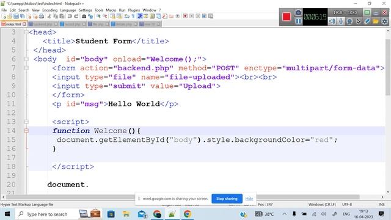Viewport: 391px width, 220px height.
Task: Collapse the head tag fold on line 3
Action: (26, 32)
